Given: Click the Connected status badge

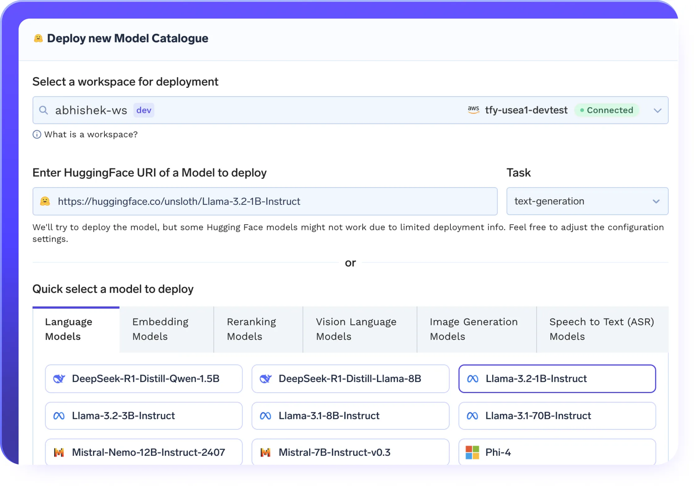Looking at the screenshot, I should [x=607, y=110].
